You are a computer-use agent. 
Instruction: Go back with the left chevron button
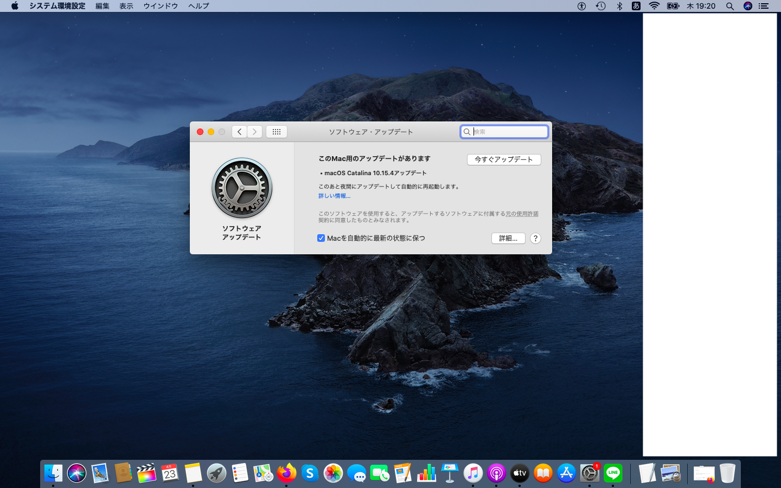(x=240, y=132)
